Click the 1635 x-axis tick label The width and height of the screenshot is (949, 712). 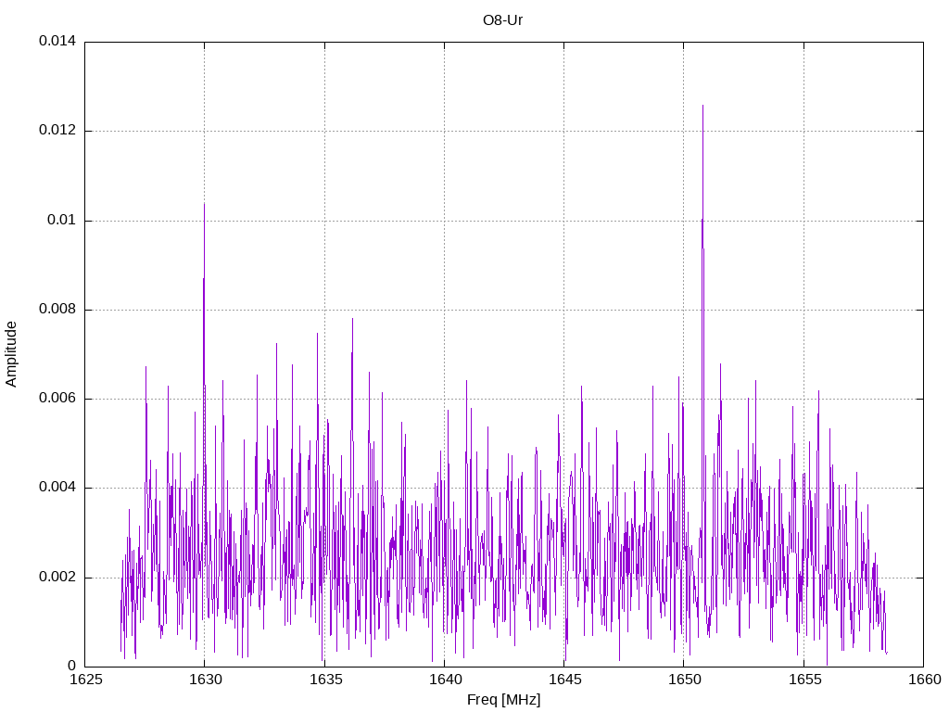pyautogui.click(x=323, y=680)
